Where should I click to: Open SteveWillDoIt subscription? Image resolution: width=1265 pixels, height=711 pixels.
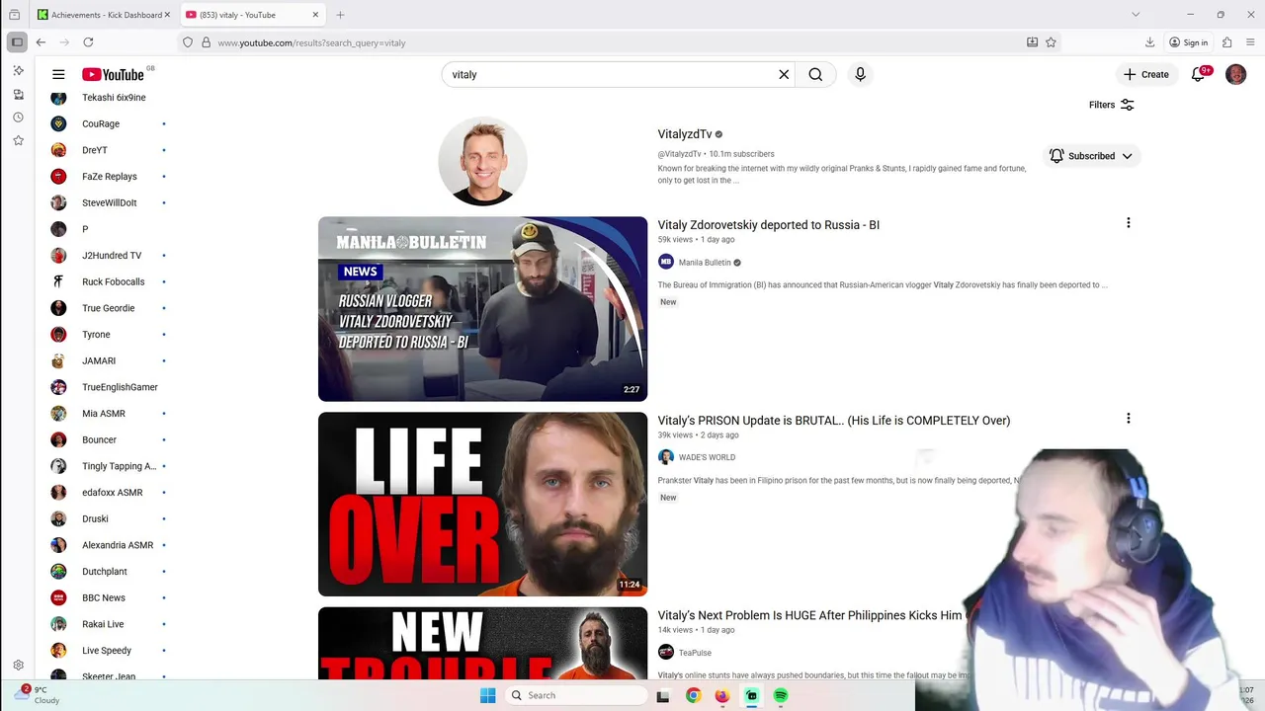pos(109,202)
